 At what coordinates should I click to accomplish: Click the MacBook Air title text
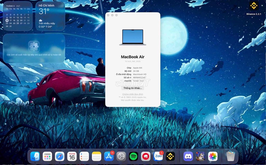[133, 57]
